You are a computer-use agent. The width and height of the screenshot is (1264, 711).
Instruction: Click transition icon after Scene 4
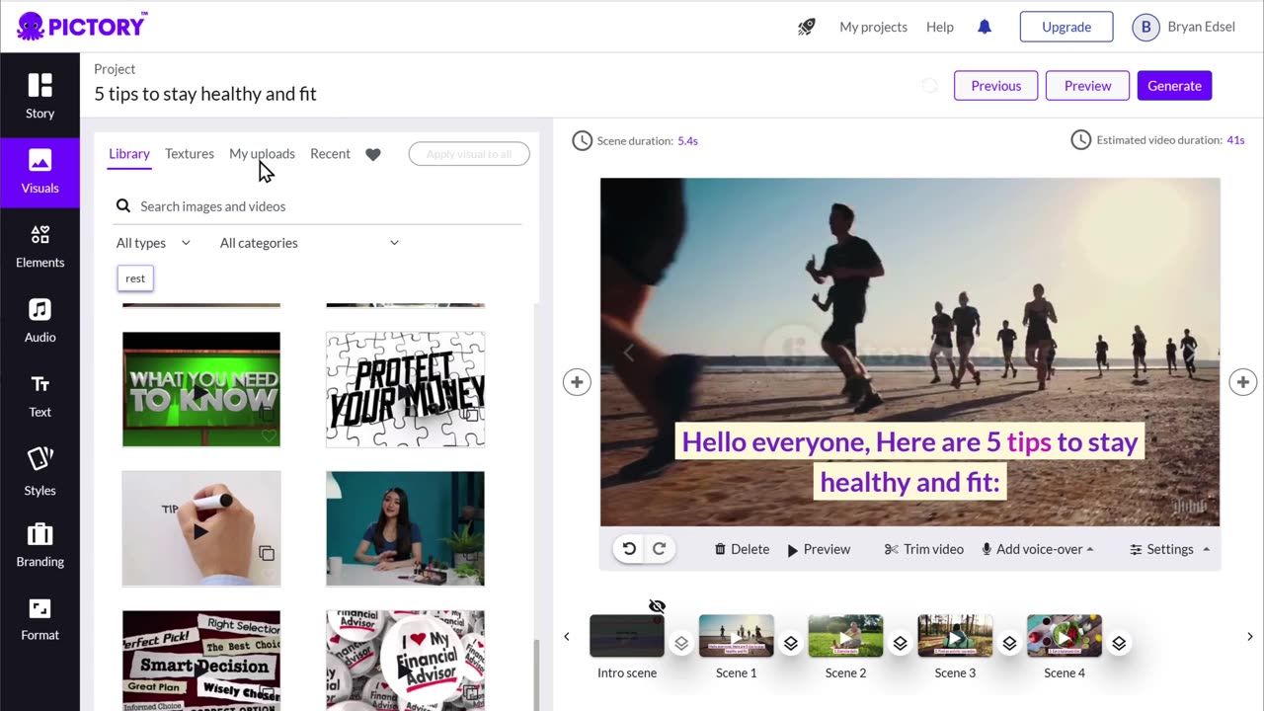click(x=1119, y=643)
